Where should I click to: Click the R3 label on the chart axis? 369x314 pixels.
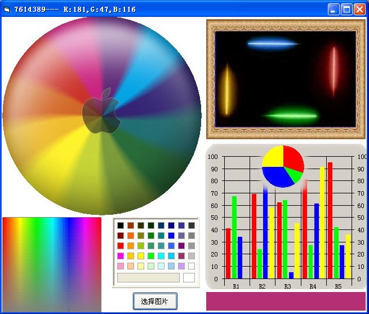click(x=287, y=286)
